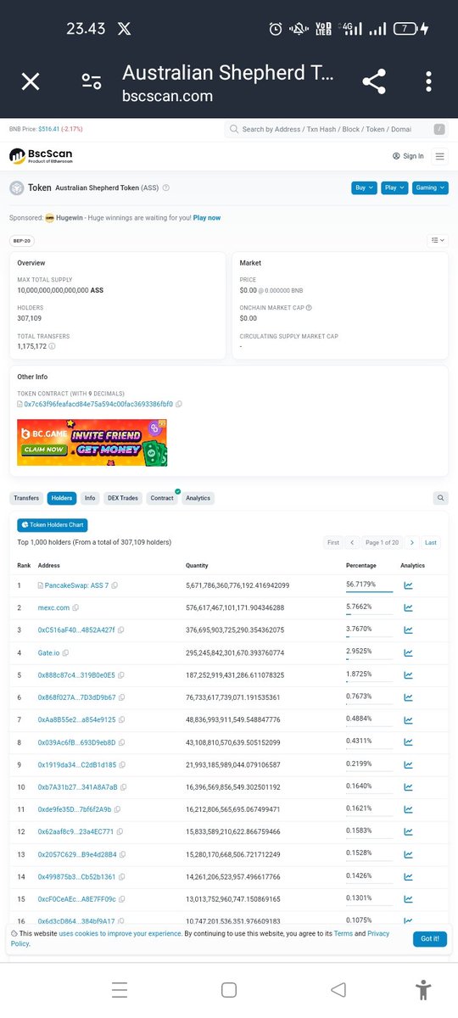Tap the share icon in browser bar
Screen dimensions: 458x1018
click(374, 81)
